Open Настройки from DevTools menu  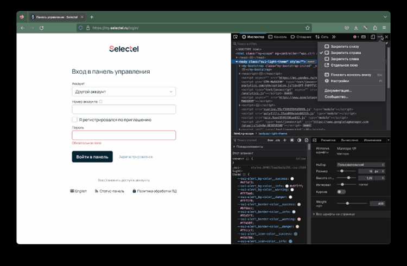[x=352, y=81]
